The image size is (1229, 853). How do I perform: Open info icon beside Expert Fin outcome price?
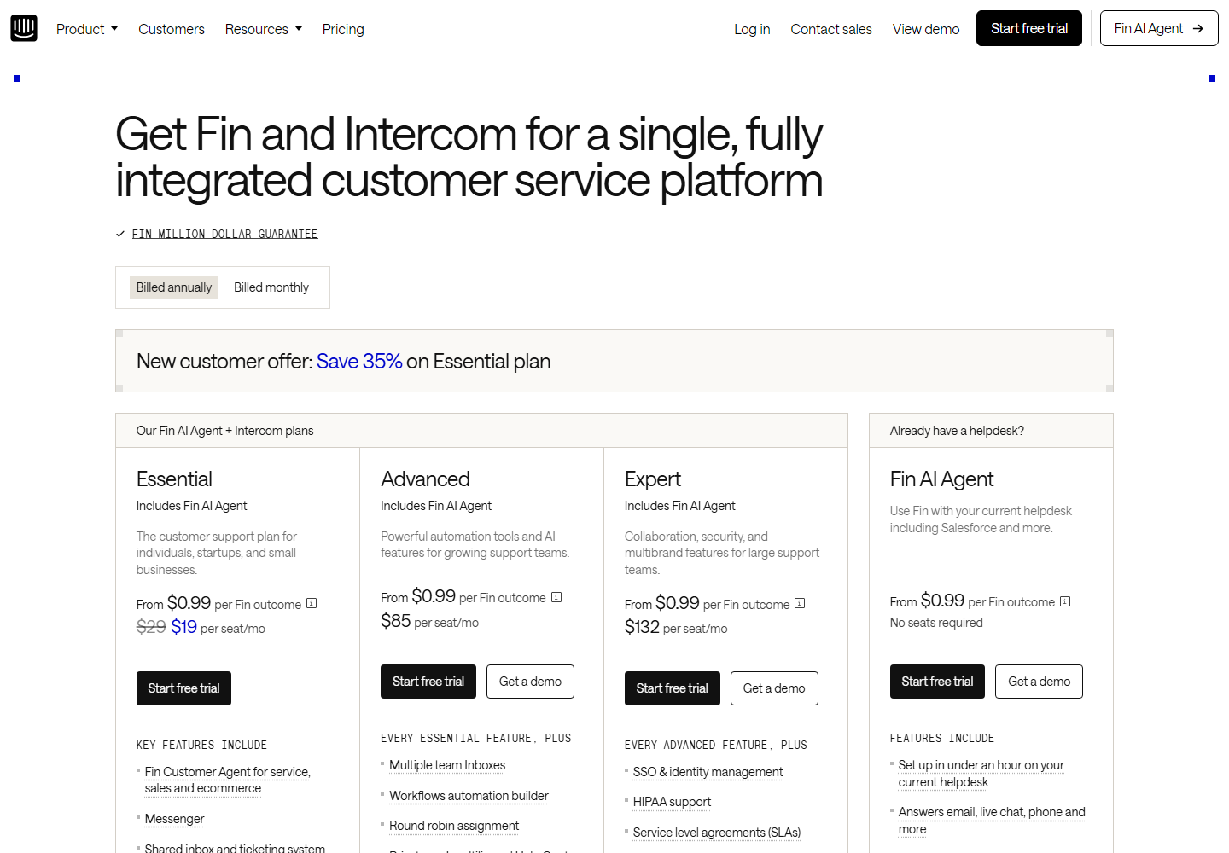tap(800, 604)
